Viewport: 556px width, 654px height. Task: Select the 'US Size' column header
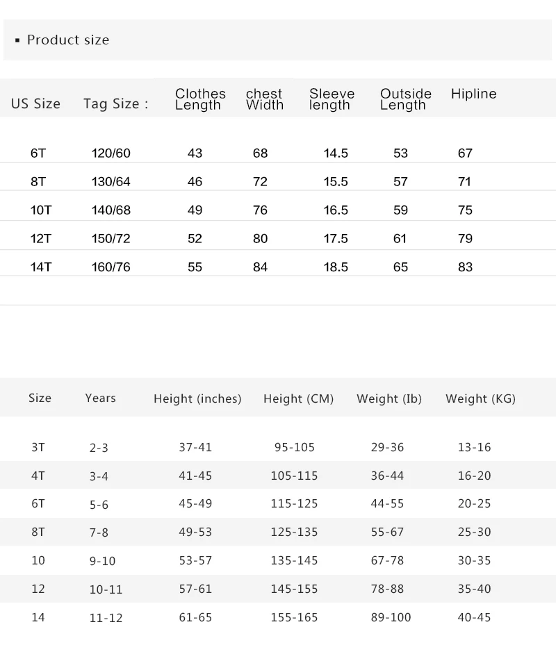pyautogui.click(x=36, y=103)
